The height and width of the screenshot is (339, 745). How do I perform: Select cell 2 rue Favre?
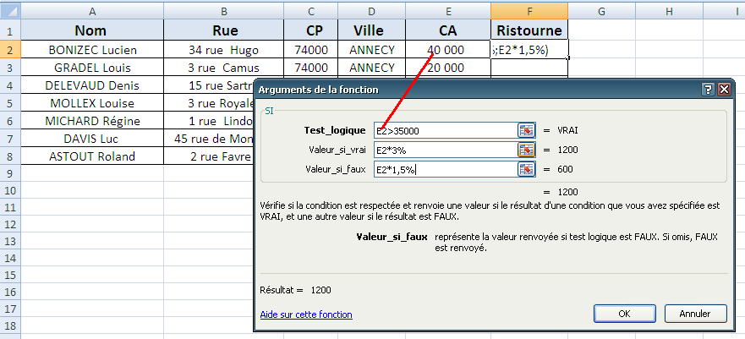(x=209, y=156)
